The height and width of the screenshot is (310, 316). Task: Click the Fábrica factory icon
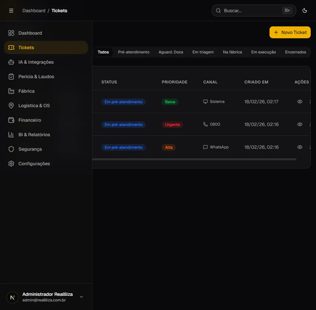[x=11, y=91]
